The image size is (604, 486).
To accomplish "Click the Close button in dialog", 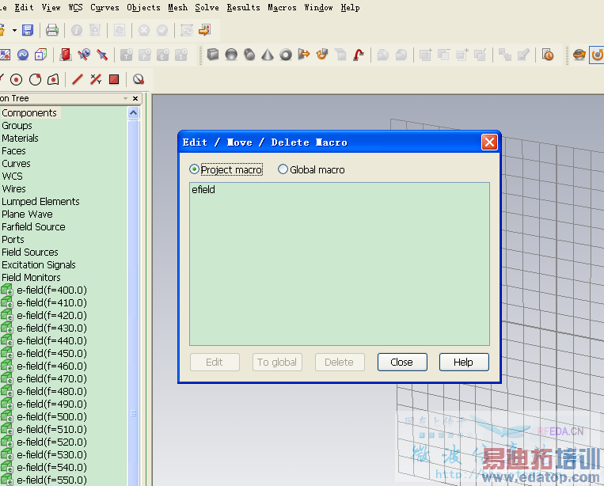I will point(402,362).
